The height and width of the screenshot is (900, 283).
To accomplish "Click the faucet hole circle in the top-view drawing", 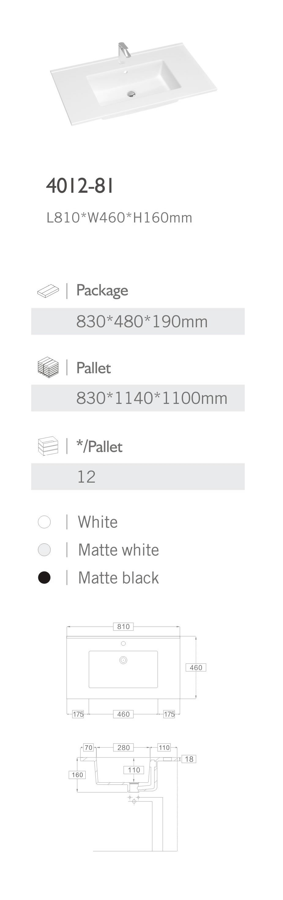I will (x=123, y=643).
